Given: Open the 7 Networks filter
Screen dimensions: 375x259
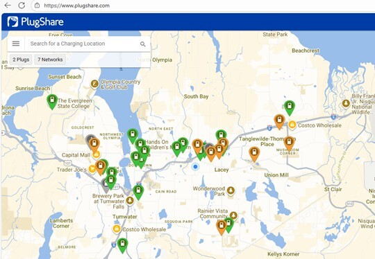Looking at the screenshot, I should pos(50,60).
